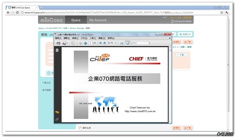Screen dimensions: 235x137
Task: Click the Device Storage breadcrumb link
Action: 77,28
